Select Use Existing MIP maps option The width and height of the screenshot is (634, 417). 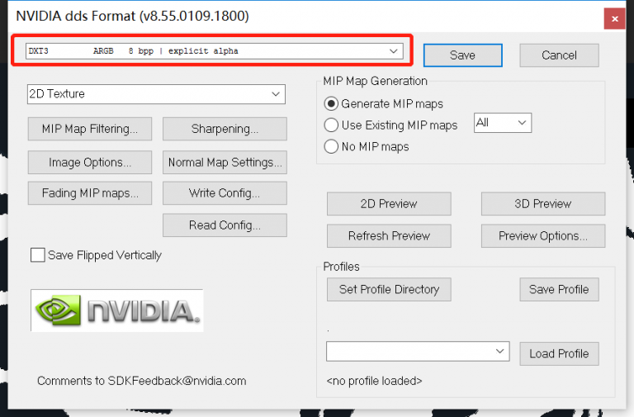click(331, 125)
